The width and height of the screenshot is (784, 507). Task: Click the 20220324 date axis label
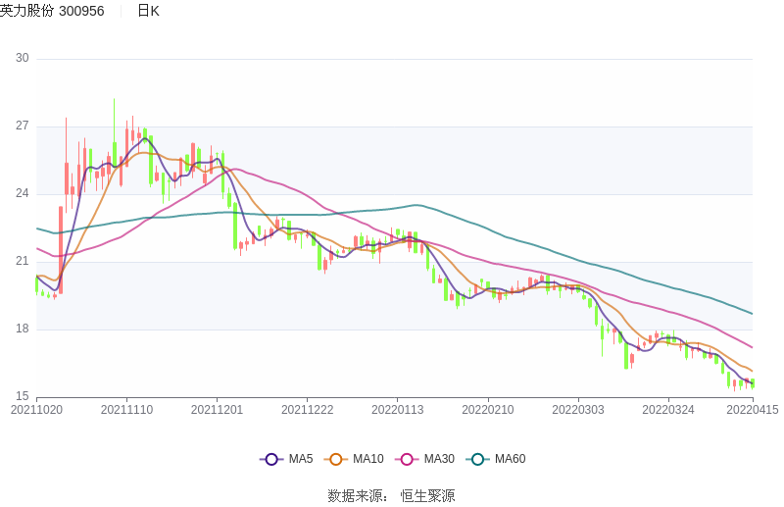click(668, 410)
